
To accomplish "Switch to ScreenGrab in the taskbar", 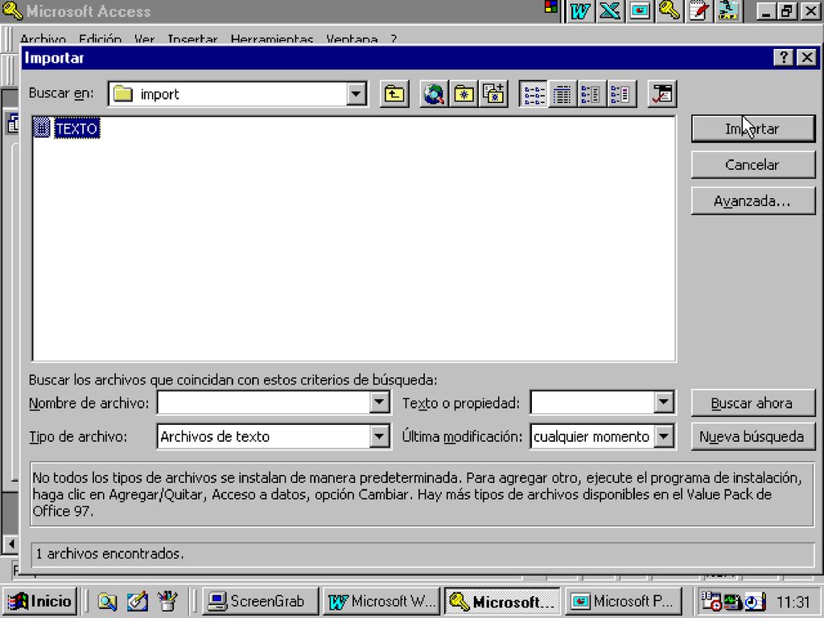I will click(x=261, y=601).
